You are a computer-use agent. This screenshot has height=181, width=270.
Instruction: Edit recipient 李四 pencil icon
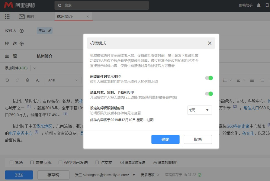pyautogui.click(x=50, y=31)
